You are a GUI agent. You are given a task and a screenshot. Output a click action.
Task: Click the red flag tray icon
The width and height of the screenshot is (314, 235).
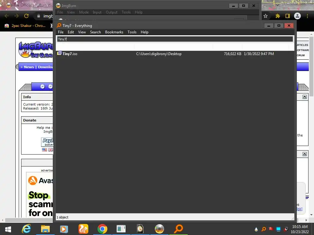coord(271,229)
